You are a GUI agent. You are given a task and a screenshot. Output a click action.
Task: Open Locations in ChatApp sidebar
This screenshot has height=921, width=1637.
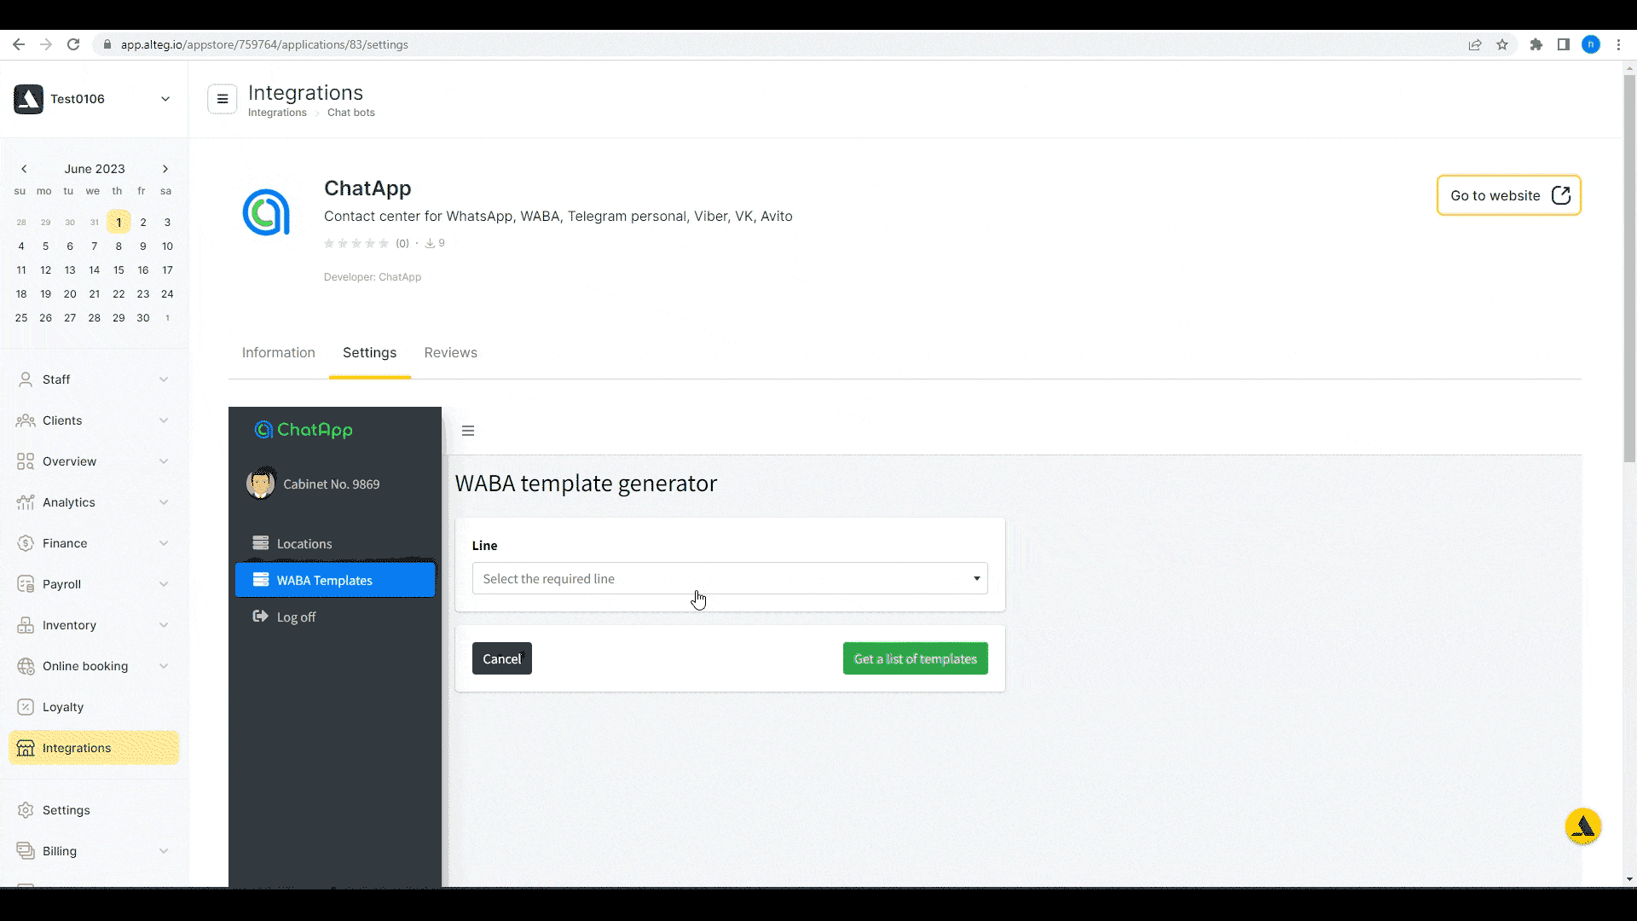coord(304,544)
